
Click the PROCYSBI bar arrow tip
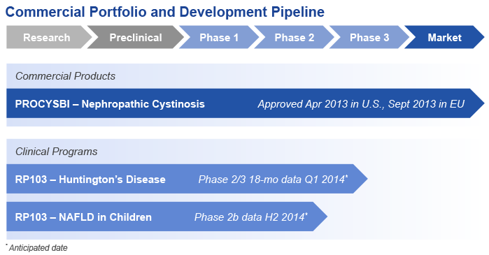click(477, 103)
